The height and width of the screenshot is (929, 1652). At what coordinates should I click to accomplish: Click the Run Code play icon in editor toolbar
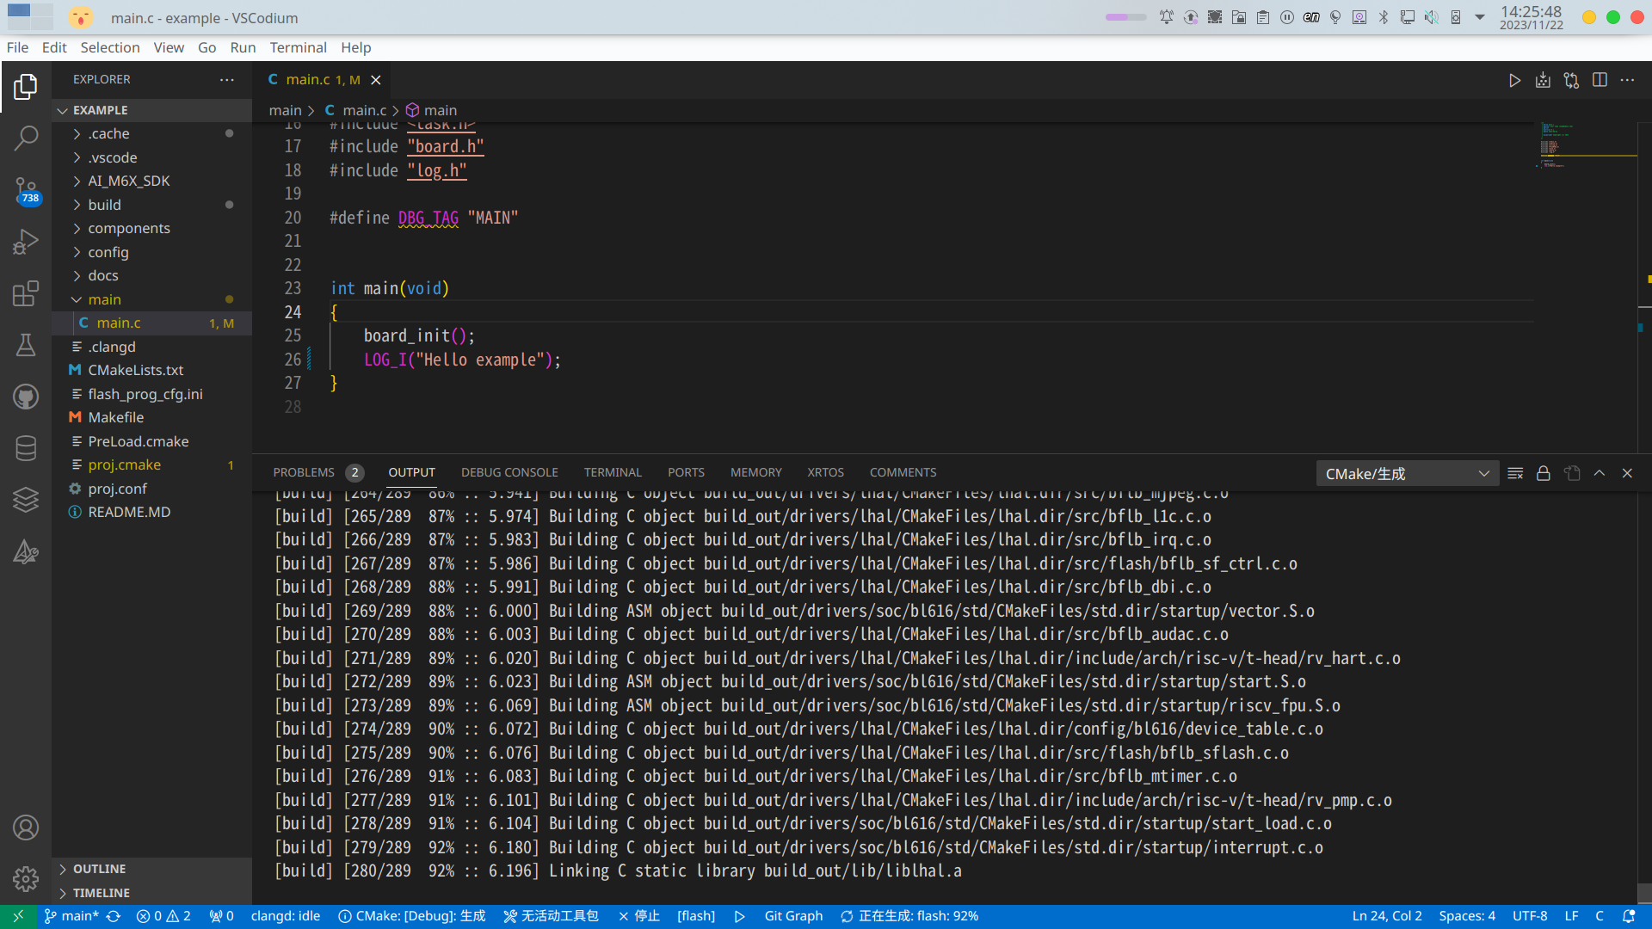1514,80
